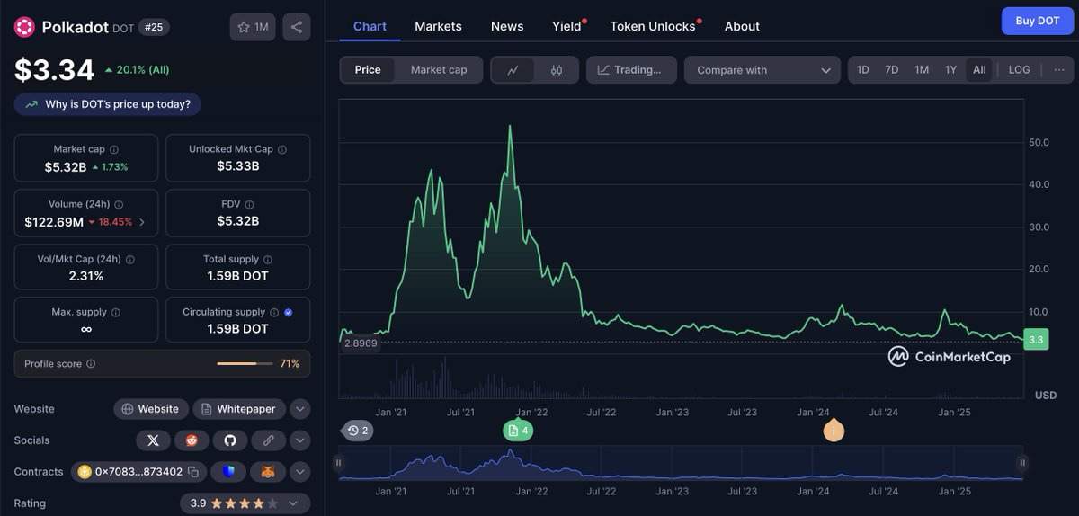1079x516 pixels.
Task: Click Why is DOT's price up today
Action: 108,104
